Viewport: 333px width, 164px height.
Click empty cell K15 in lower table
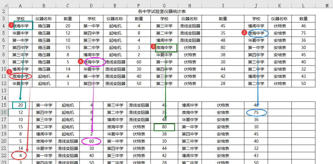point(280,105)
